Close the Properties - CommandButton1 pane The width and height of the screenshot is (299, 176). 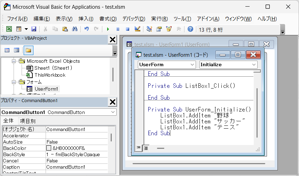coord(112,102)
